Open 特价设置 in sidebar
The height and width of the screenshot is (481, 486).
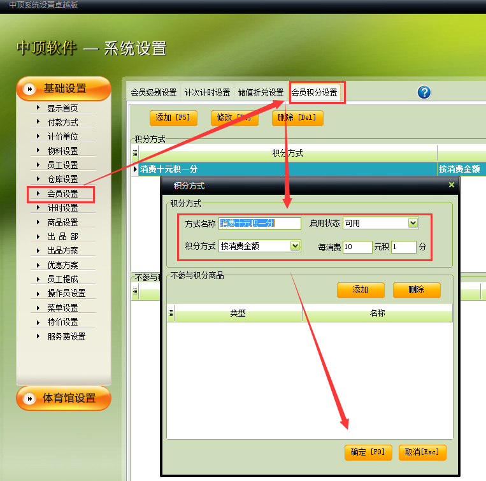[x=62, y=322]
